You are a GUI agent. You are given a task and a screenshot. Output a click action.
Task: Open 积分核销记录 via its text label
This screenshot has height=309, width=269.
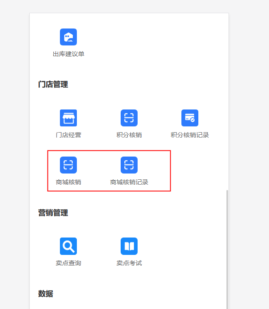point(190,135)
